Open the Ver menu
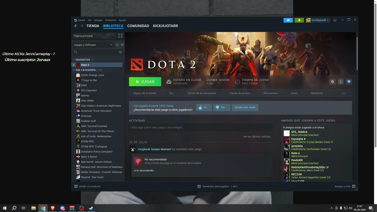Image resolution: width=377 pixels, height=212 pixels. coord(90,20)
